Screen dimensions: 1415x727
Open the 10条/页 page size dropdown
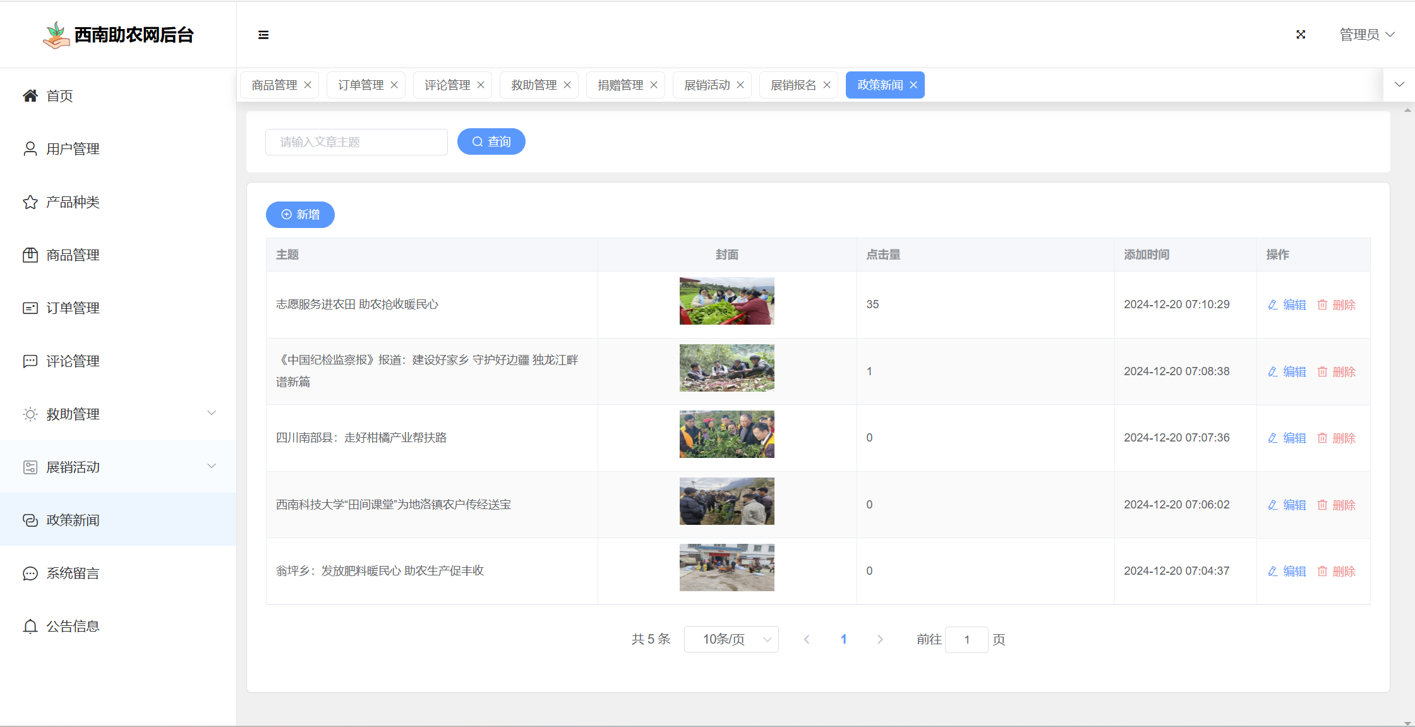tap(731, 639)
